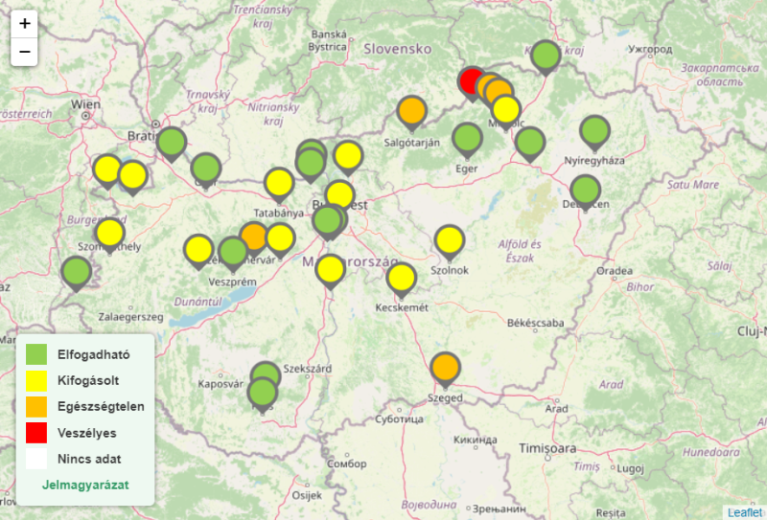The height and width of the screenshot is (520, 767).
Task: Click the orange marker at Szeged
Action: (445, 368)
